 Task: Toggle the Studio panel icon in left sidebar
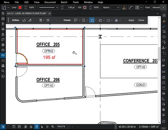[3, 76]
